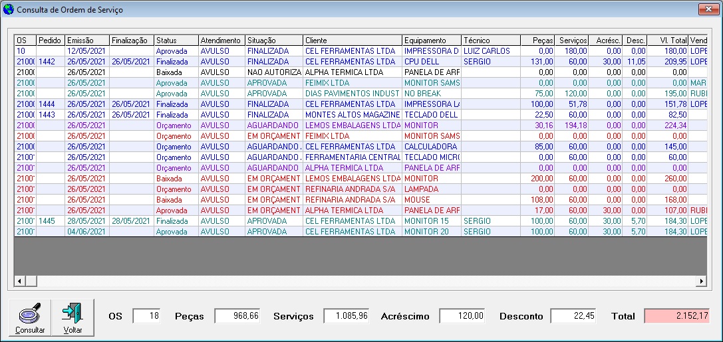Click the Voltar exit door button
This screenshot has width=723, height=342.
click(x=72, y=317)
